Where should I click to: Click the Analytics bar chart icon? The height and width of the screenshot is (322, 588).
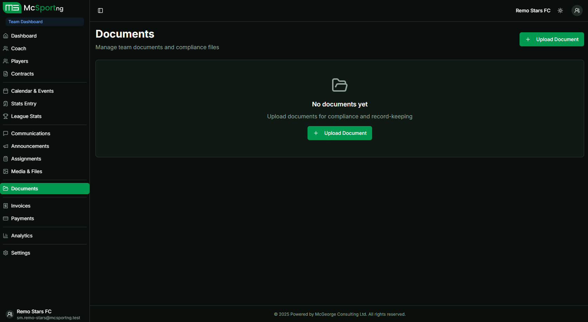pos(6,236)
